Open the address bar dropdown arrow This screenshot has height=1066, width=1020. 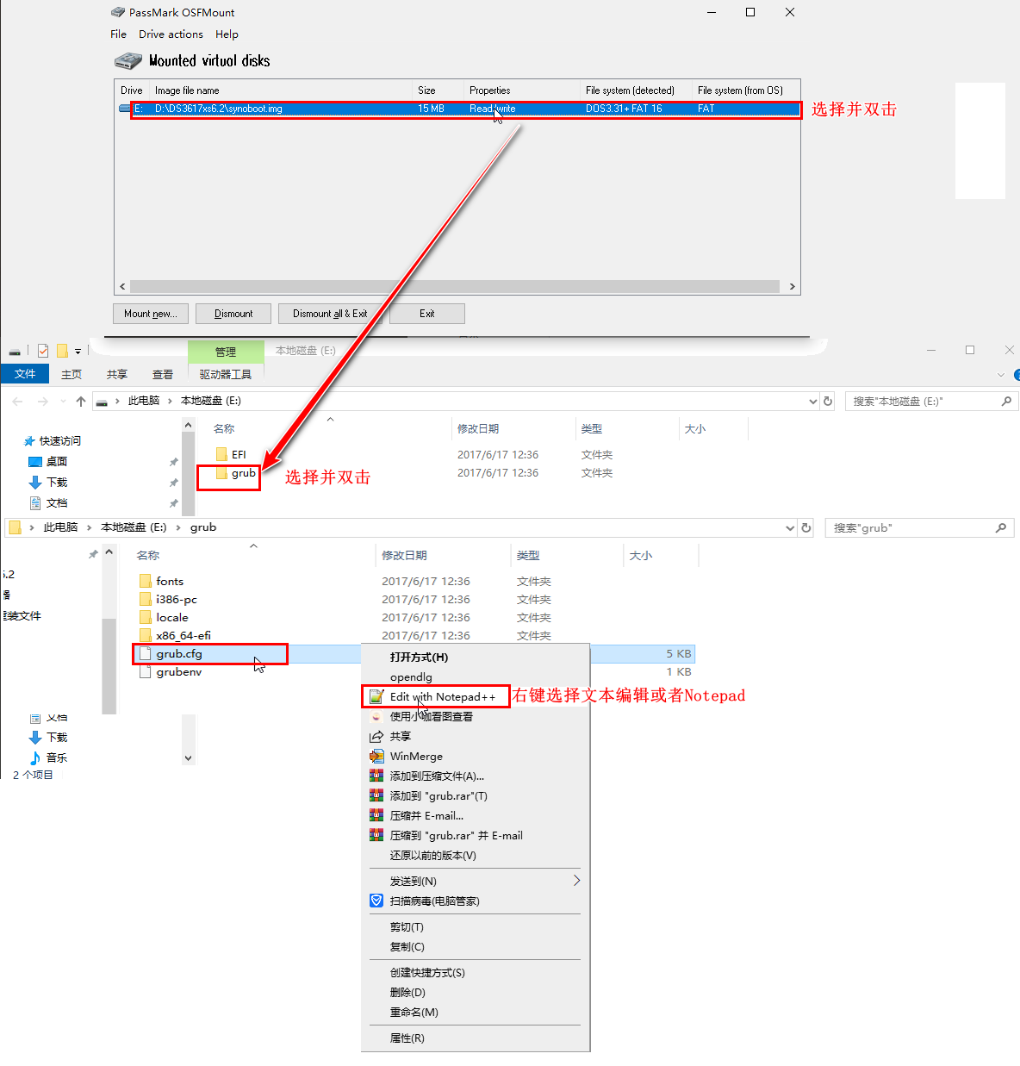[x=812, y=401]
